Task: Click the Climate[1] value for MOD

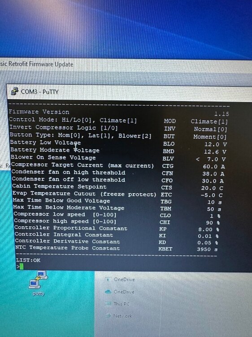Action: point(209,122)
